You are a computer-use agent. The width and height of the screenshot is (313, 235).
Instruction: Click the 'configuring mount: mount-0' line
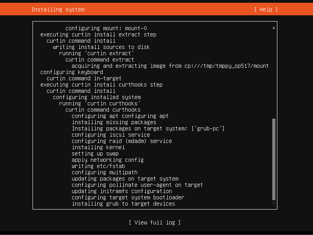(x=106, y=28)
